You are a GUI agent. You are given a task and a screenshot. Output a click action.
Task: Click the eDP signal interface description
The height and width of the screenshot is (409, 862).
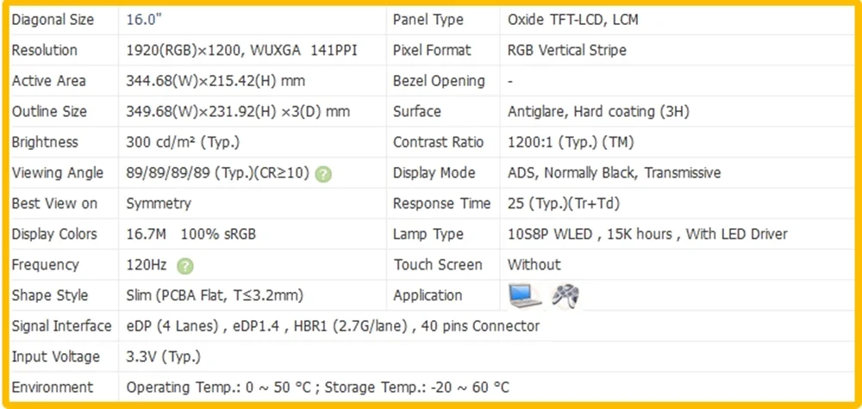(x=333, y=326)
